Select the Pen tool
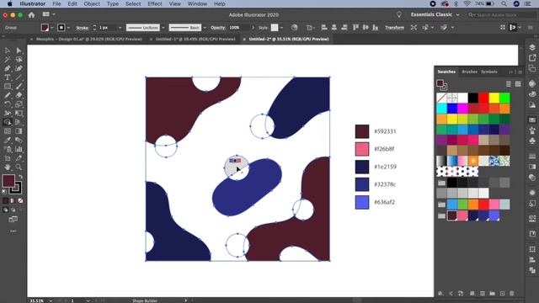This screenshot has height=303, width=539. pyautogui.click(x=8, y=68)
